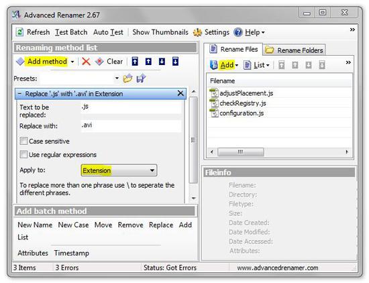Close the Replace '.js' with '.avi' method
Screen dimensions: 369x283
click(x=180, y=93)
